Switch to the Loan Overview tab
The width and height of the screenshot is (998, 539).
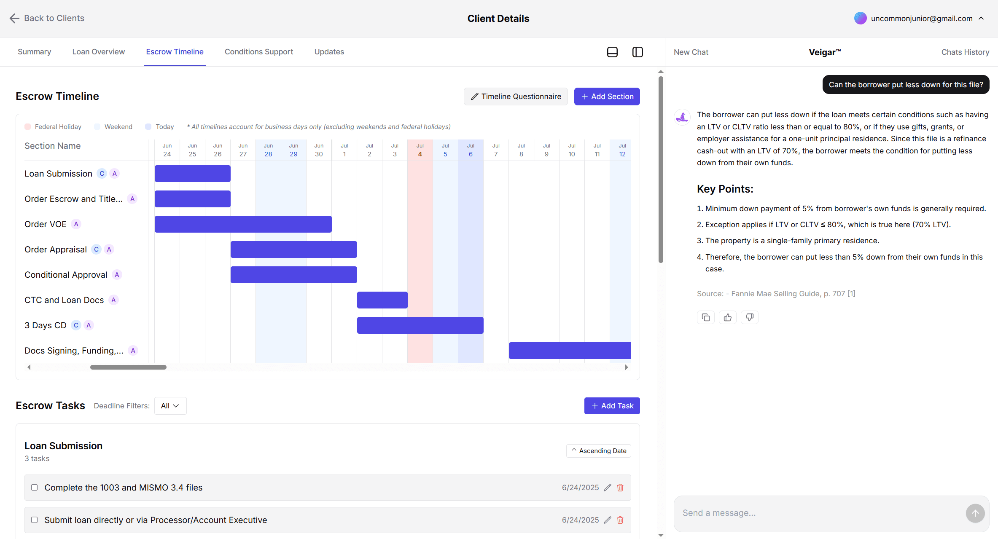coord(99,52)
